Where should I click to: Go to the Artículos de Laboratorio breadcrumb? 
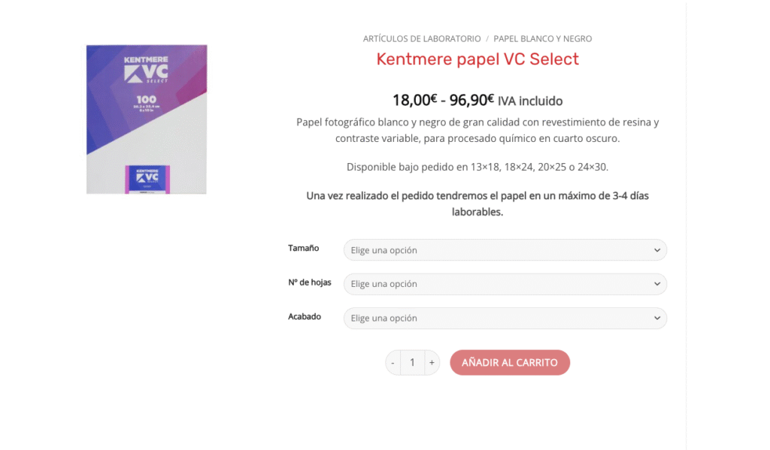pos(422,38)
